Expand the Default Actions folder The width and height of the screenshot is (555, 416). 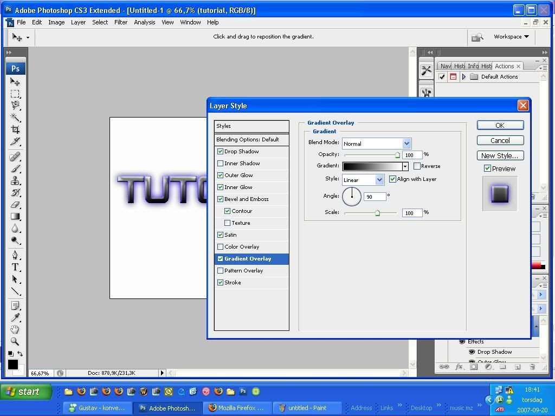click(x=464, y=76)
